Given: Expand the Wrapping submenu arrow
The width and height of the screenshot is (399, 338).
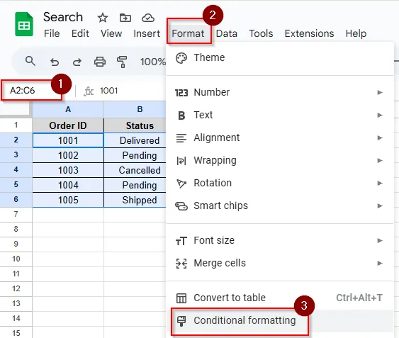Looking at the screenshot, I should (x=380, y=160).
